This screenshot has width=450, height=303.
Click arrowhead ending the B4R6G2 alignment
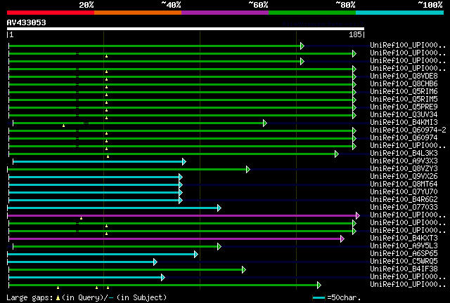tap(181, 201)
